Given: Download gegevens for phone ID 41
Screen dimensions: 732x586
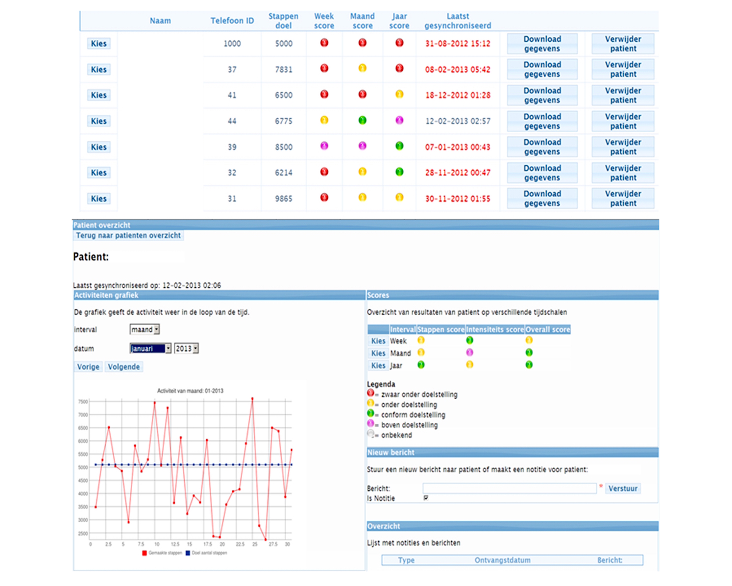Looking at the screenshot, I should (x=542, y=95).
